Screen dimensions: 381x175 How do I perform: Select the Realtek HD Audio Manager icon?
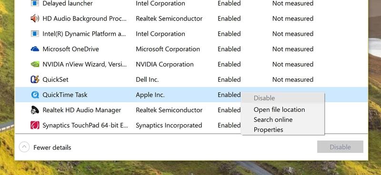coord(35,110)
